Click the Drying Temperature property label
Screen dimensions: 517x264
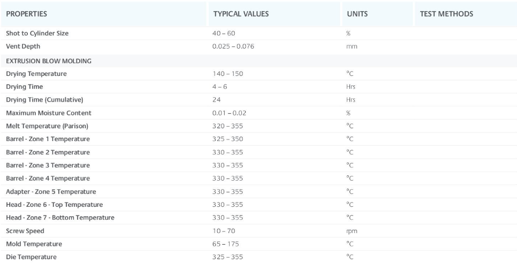[x=36, y=74]
